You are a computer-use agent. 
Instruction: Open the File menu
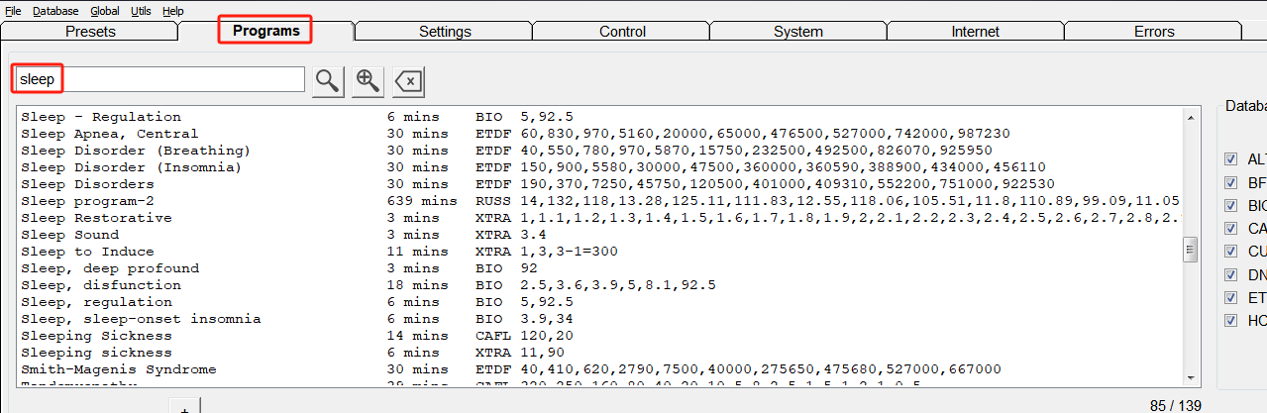coord(13,11)
